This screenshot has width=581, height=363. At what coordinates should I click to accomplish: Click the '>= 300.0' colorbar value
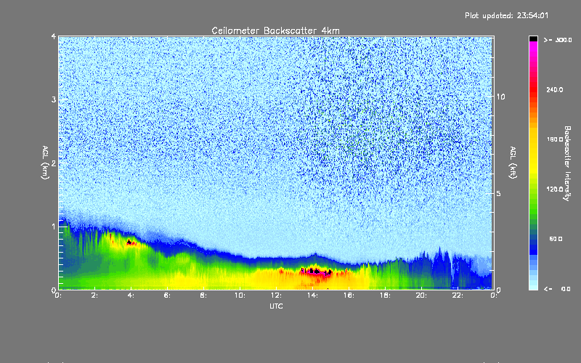point(558,40)
